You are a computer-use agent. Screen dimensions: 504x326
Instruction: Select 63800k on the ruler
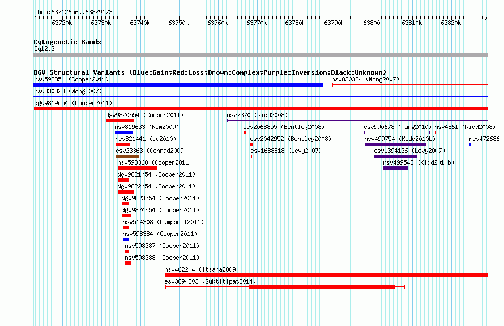[373, 23]
